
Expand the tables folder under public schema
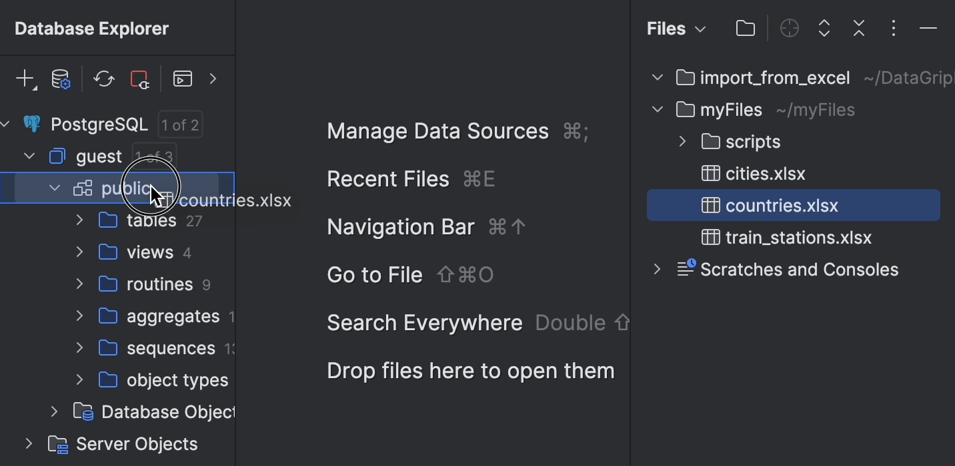click(79, 220)
